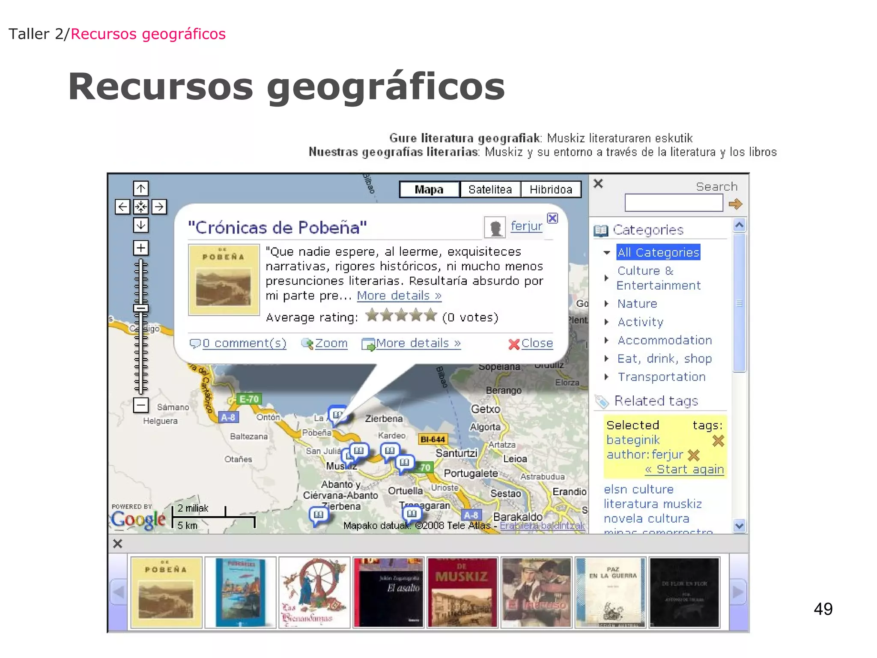Remove the author:ferjur tag
The image size is (877, 658).
tap(693, 455)
